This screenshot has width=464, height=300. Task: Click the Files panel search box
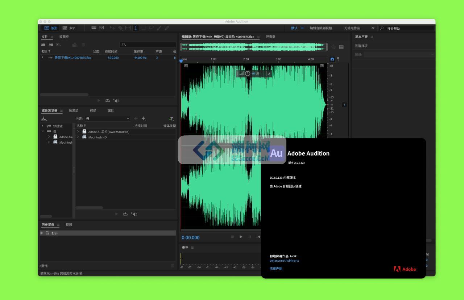pyautogui.click(x=148, y=45)
